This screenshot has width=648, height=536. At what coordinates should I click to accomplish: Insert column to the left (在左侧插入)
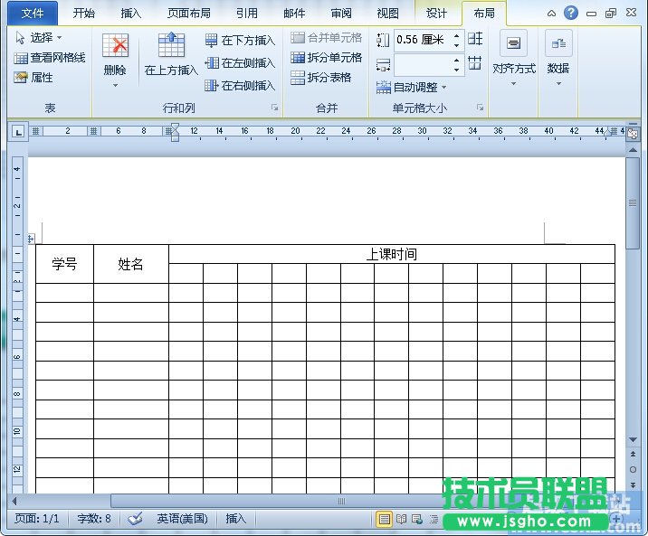click(240, 63)
